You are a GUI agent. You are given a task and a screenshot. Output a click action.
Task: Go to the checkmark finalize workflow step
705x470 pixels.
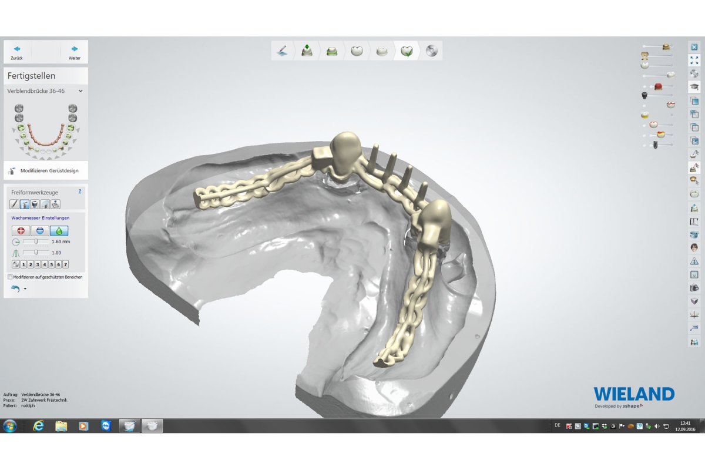tap(406, 51)
